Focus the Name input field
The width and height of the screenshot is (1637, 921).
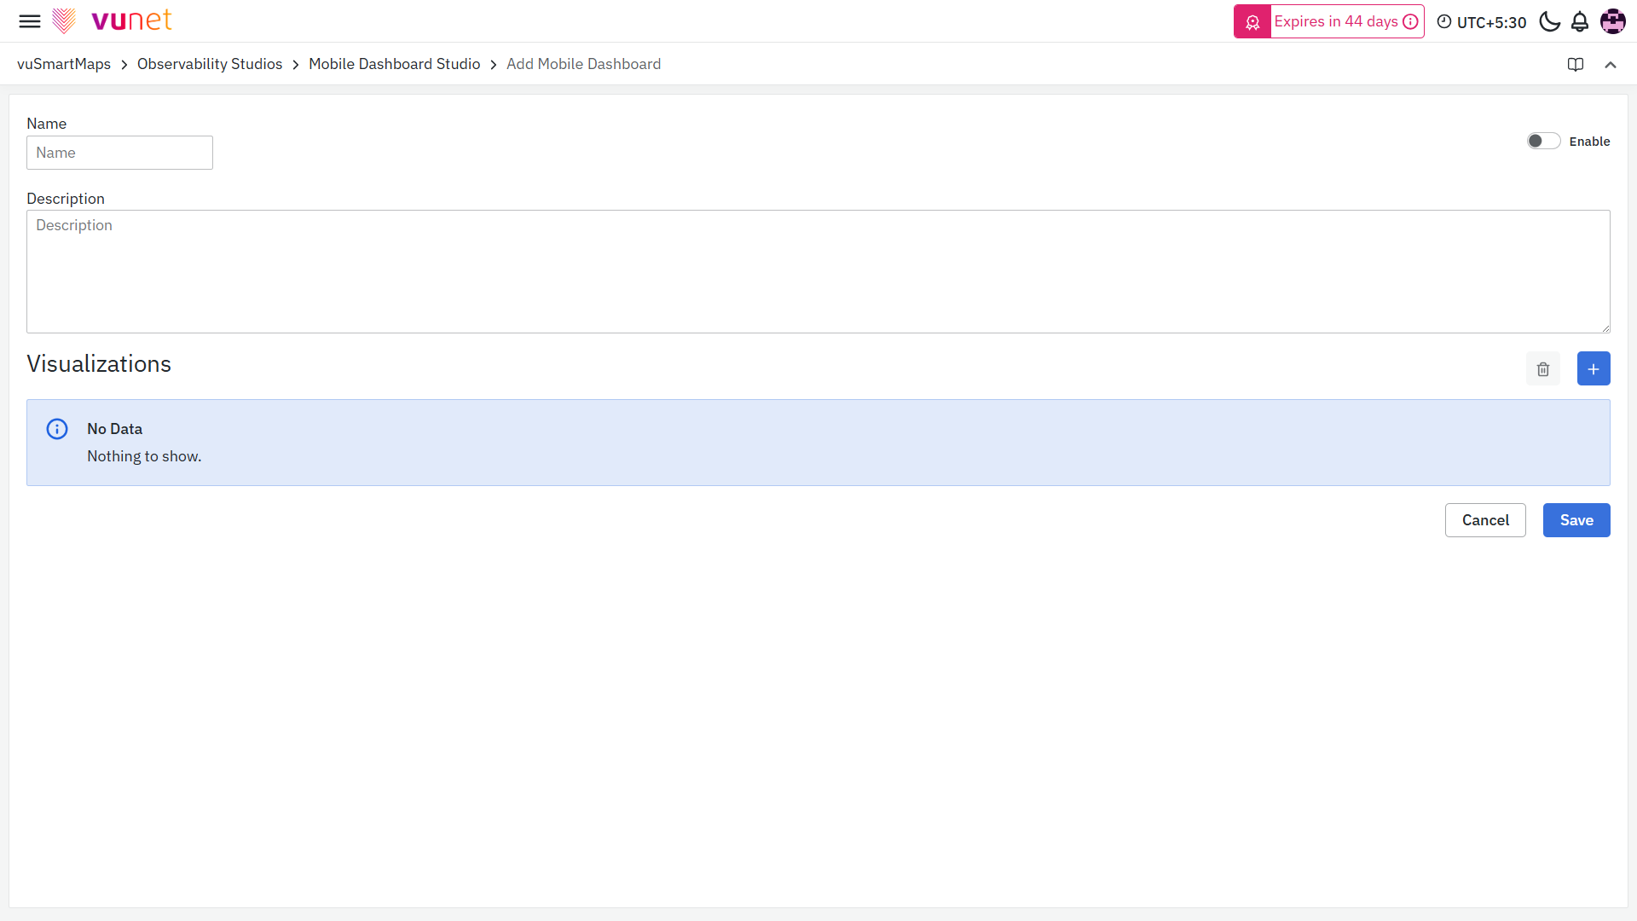tap(119, 153)
